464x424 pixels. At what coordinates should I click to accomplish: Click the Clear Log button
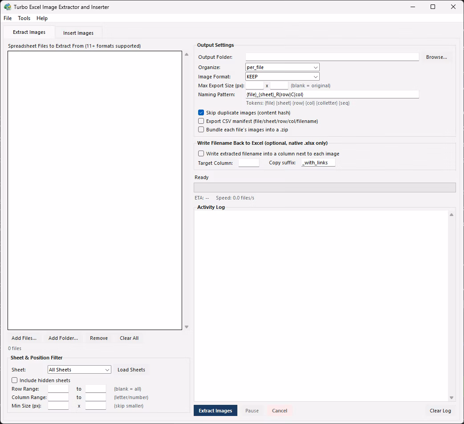coord(440,410)
